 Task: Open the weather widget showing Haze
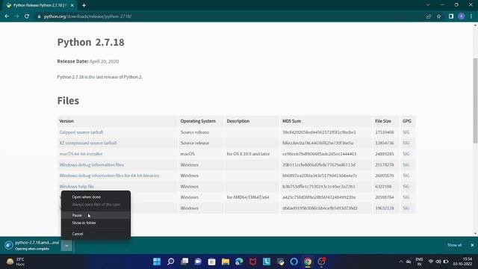click(16, 262)
